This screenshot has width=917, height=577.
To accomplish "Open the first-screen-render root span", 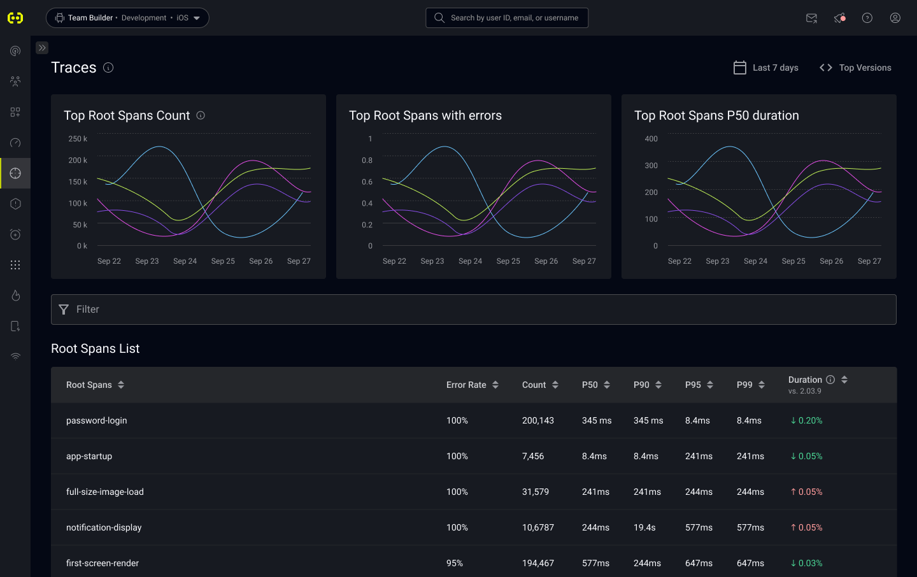I will tap(103, 563).
